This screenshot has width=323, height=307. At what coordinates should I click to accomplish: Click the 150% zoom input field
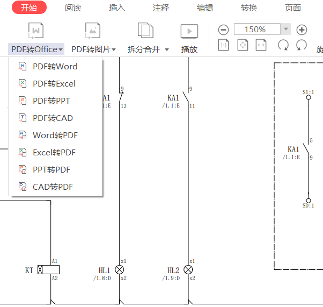tap(256, 30)
